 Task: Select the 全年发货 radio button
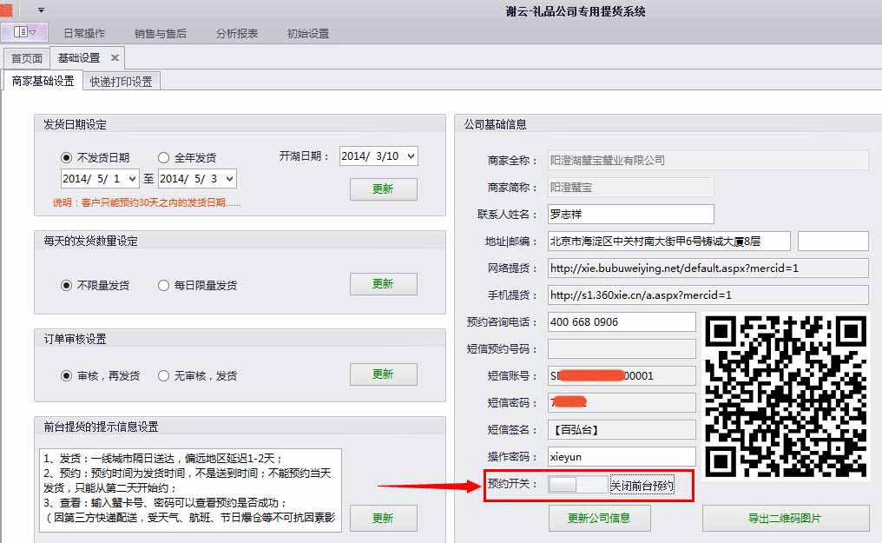[x=163, y=157]
